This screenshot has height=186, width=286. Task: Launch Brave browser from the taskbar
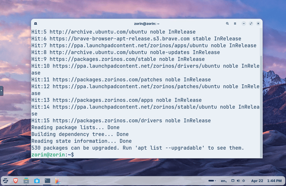click(16, 181)
